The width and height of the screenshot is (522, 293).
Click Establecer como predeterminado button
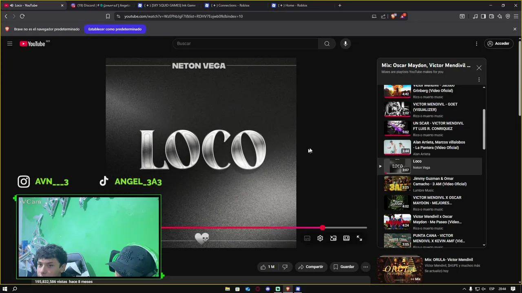[115, 29]
